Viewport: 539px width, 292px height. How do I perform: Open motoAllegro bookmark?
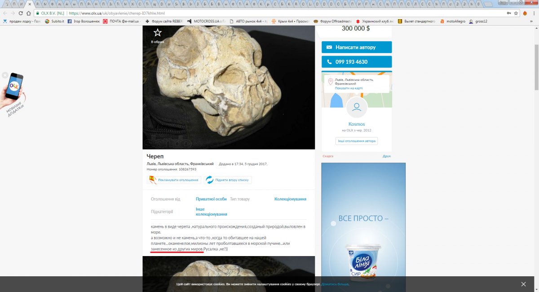tap(452, 21)
